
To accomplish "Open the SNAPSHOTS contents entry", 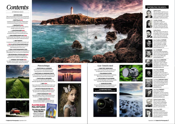I will 18,25.
